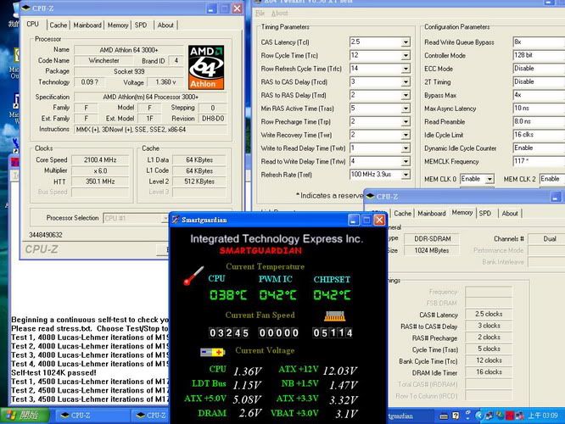Image resolution: width=565 pixels, height=424 pixels.
Task: Click the Read Write Queue Bypass 8x field
Action: (x=539, y=42)
